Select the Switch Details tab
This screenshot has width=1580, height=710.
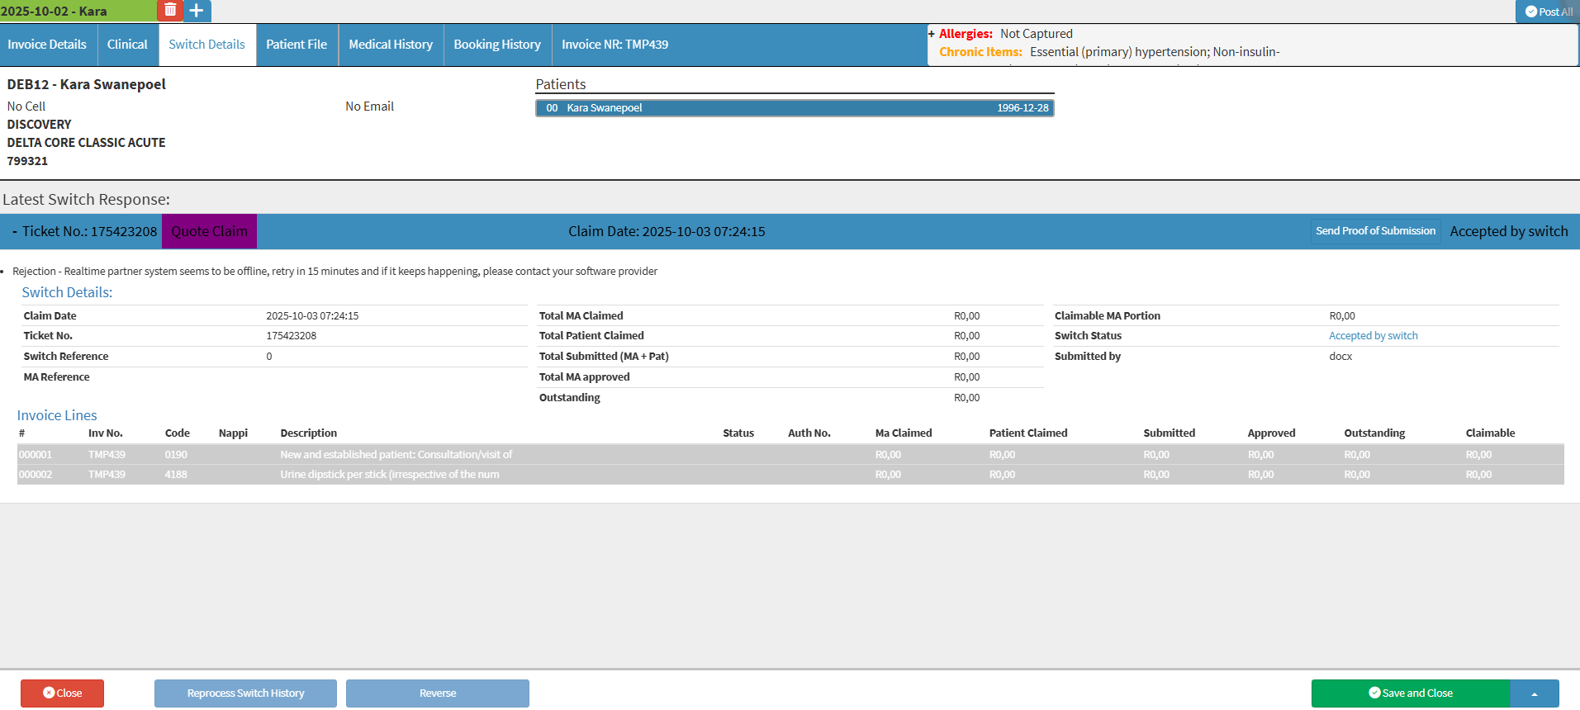pyautogui.click(x=206, y=45)
